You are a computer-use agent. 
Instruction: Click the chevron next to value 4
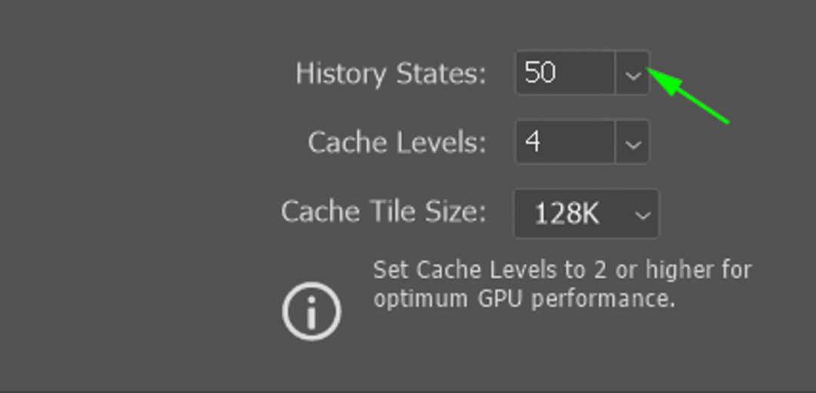pyautogui.click(x=632, y=143)
